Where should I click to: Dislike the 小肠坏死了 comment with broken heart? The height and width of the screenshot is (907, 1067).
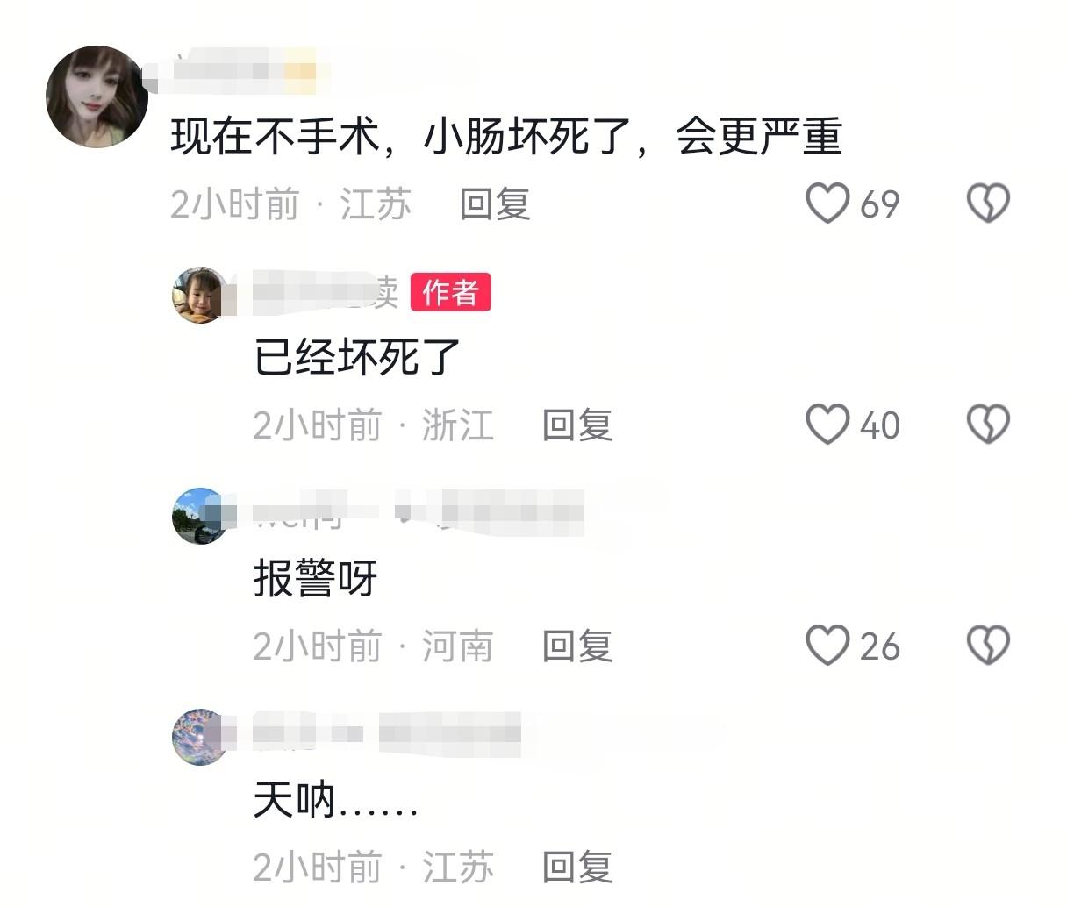coord(988,204)
